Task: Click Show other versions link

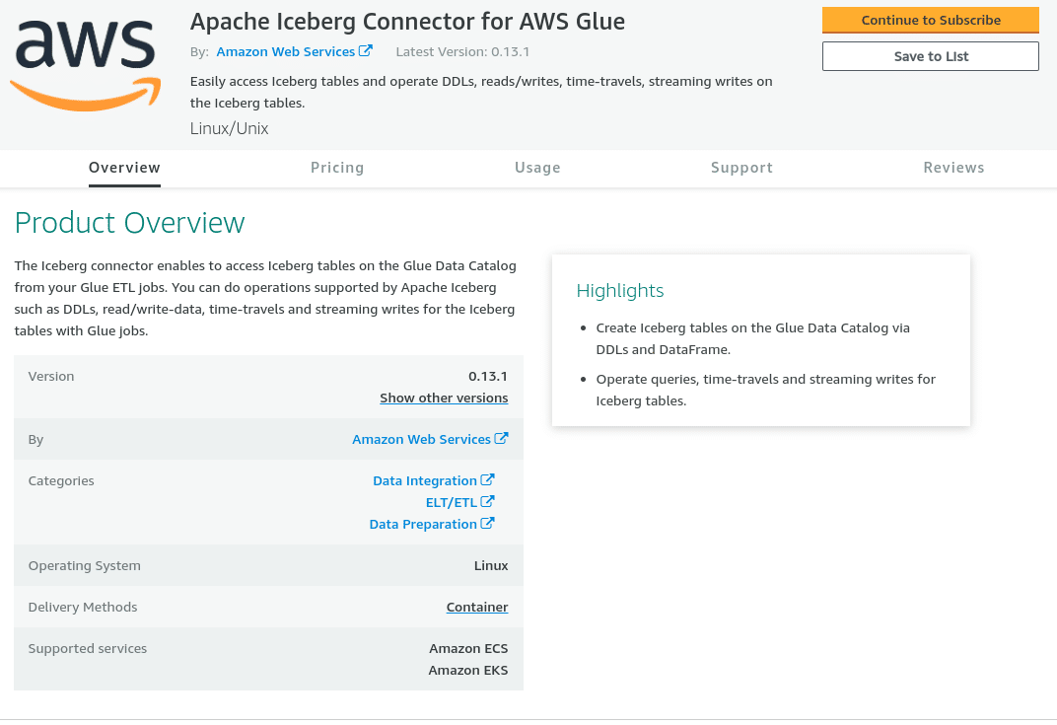Action: 444,398
